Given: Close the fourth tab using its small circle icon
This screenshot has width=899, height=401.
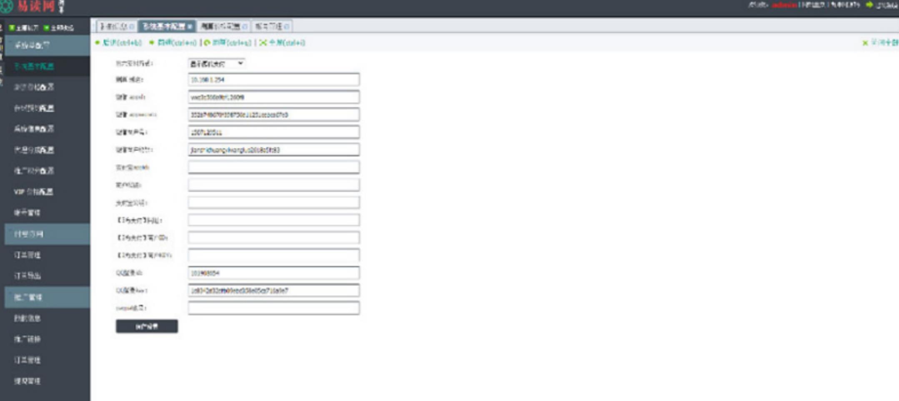Looking at the screenshot, I should [286, 27].
